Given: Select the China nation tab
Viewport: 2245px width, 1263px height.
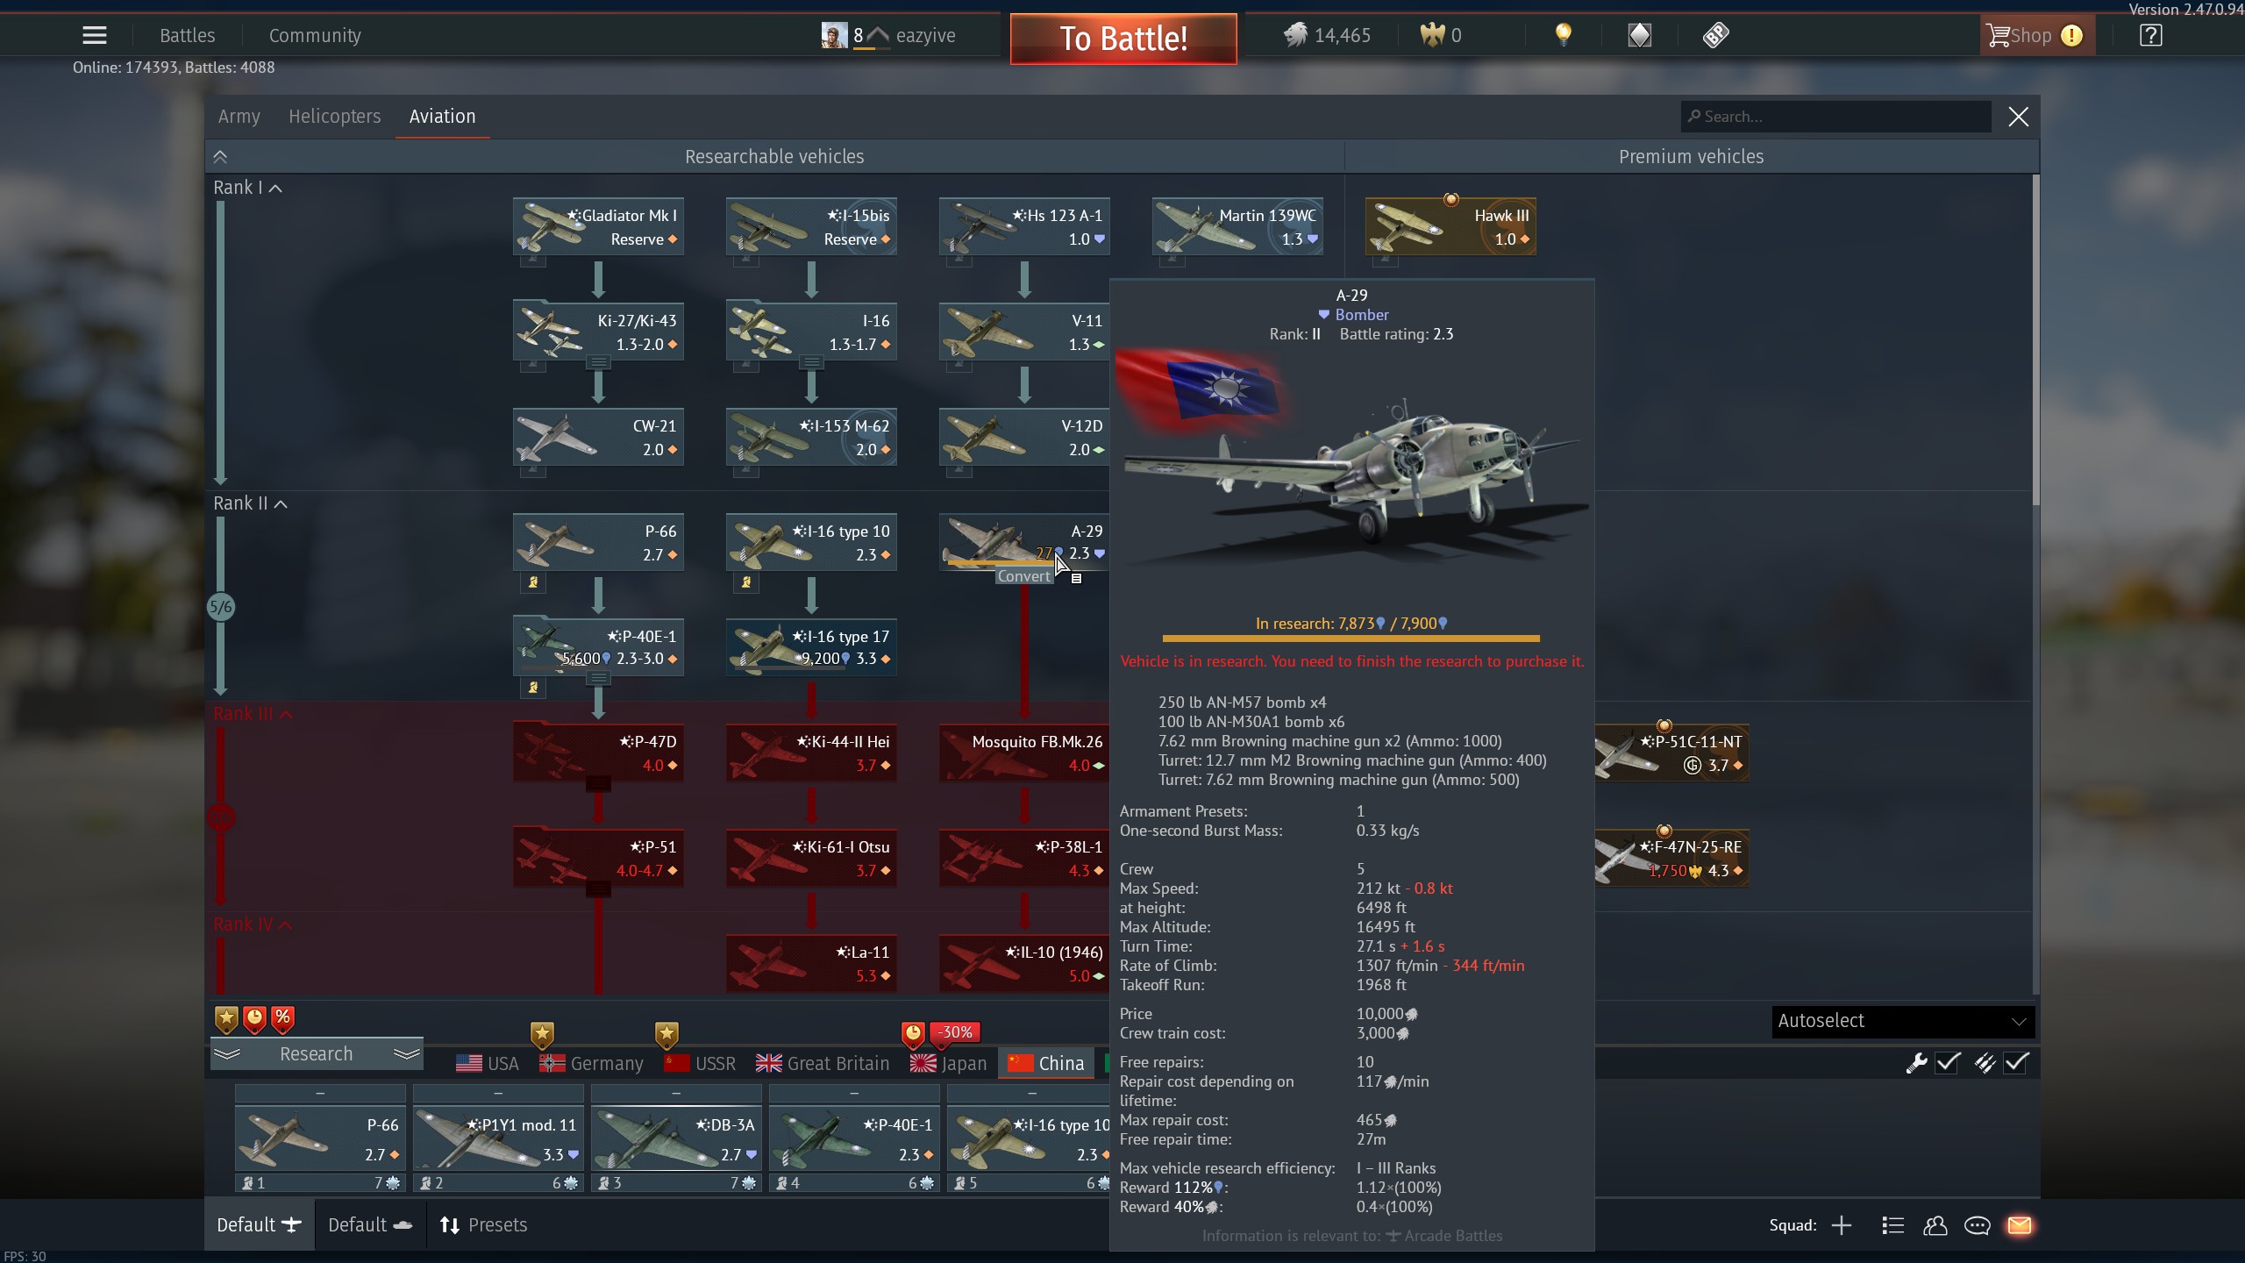Looking at the screenshot, I should [x=1046, y=1064].
